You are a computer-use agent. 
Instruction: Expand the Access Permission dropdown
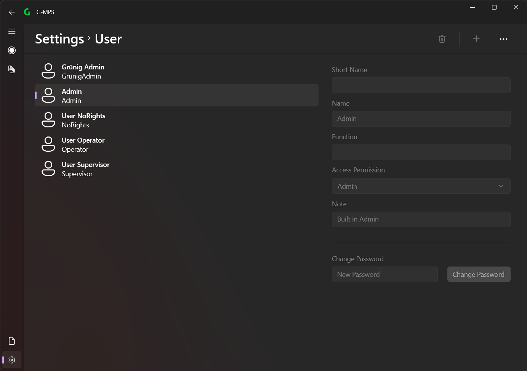[x=421, y=186]
